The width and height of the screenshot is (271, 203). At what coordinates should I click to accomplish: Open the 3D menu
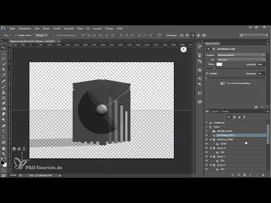pos(88,29)
